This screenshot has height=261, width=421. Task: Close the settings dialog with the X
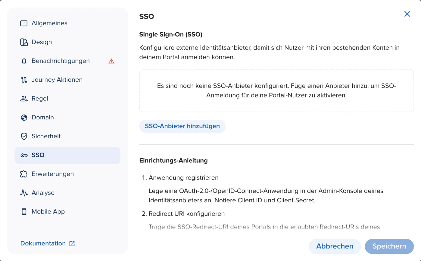[407, 14]
